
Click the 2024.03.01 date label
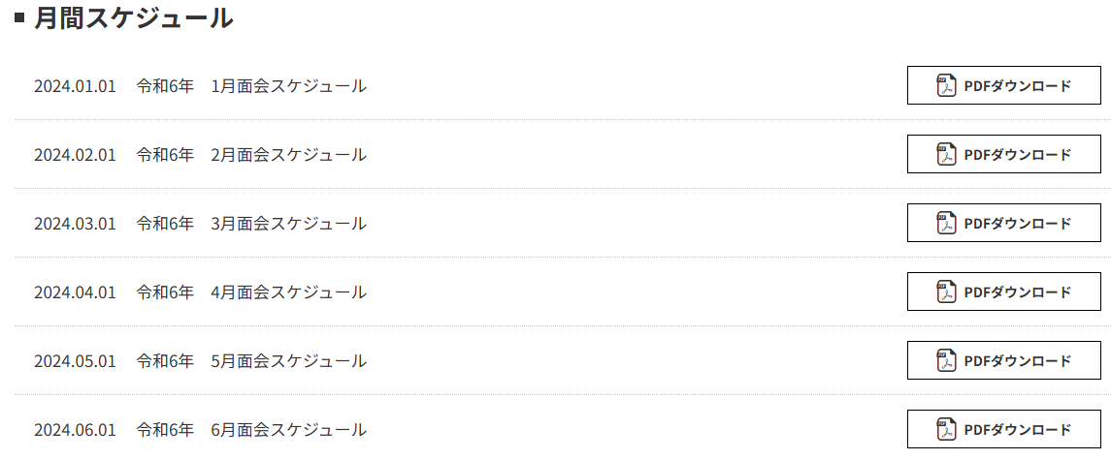tap(75, 223)
